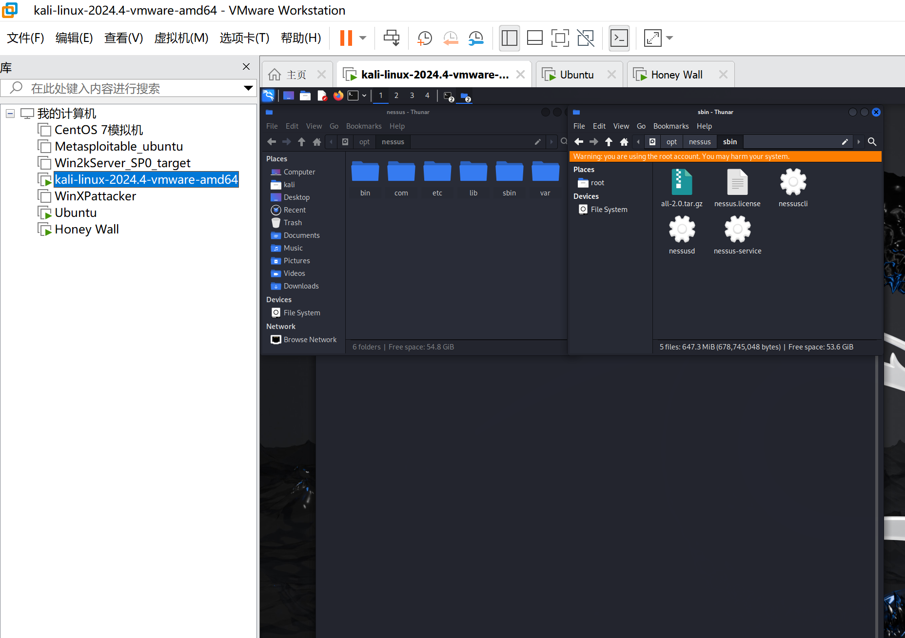Click File System in sbin window Devices
This screenshot has height=638, width=905.
tap(603, 210)
